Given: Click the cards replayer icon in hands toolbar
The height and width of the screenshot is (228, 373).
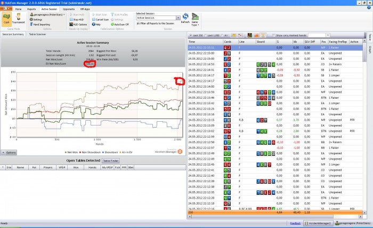Looking at the screenshot, I should pos(240,35).
